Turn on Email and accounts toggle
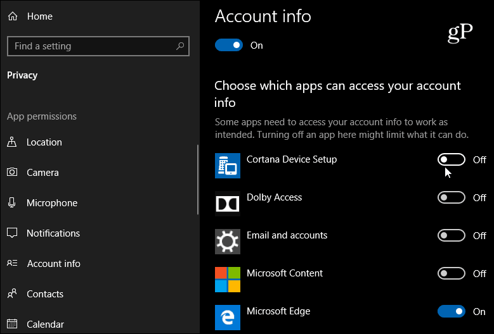 tap(451, 235)
